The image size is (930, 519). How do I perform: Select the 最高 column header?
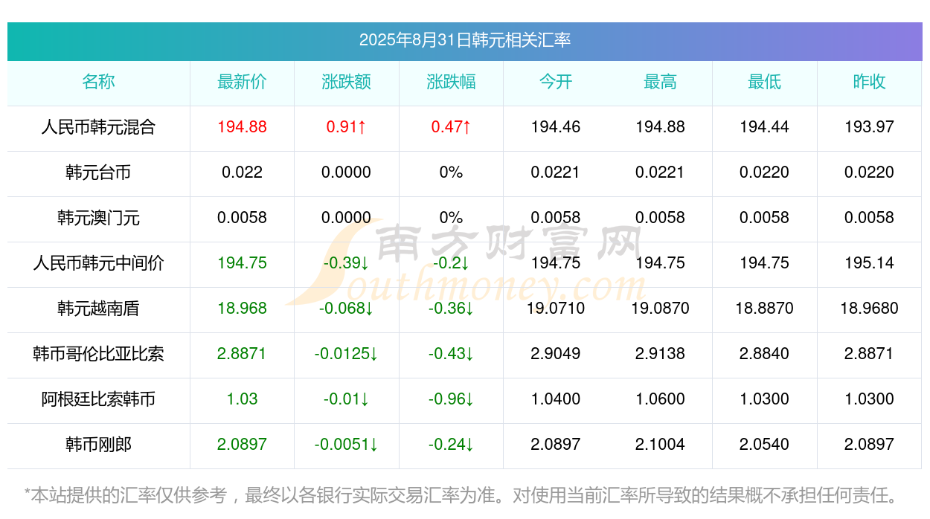[x=660, y=82]
